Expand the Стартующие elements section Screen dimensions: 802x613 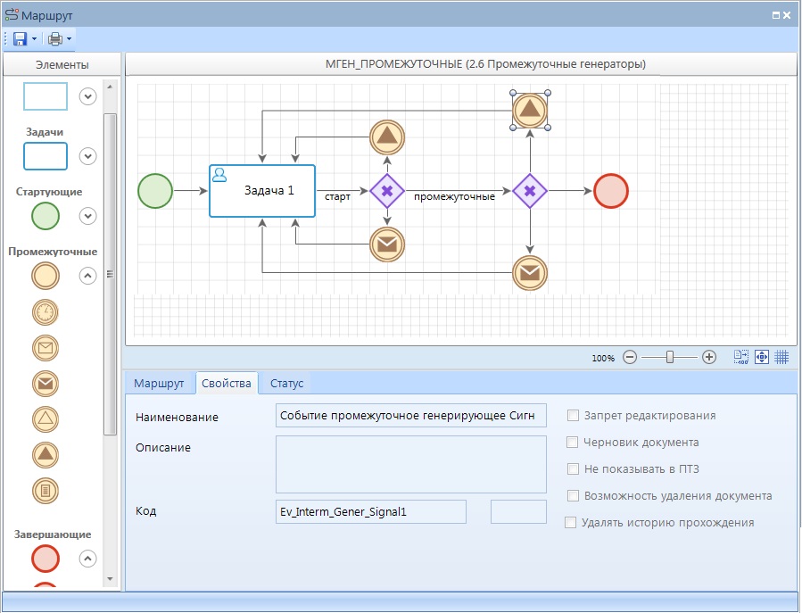tap(87, 216)
